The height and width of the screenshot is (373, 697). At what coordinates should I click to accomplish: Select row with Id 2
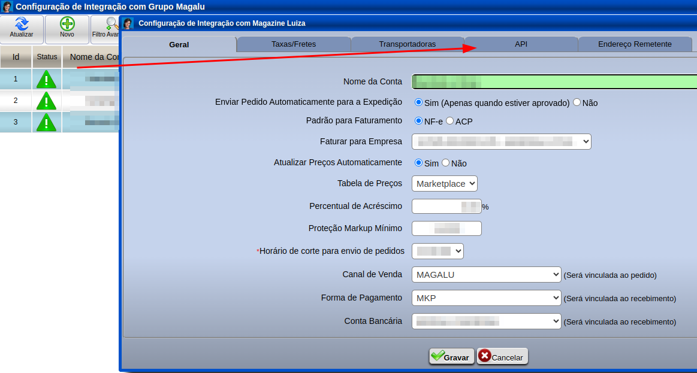(59, 101)
